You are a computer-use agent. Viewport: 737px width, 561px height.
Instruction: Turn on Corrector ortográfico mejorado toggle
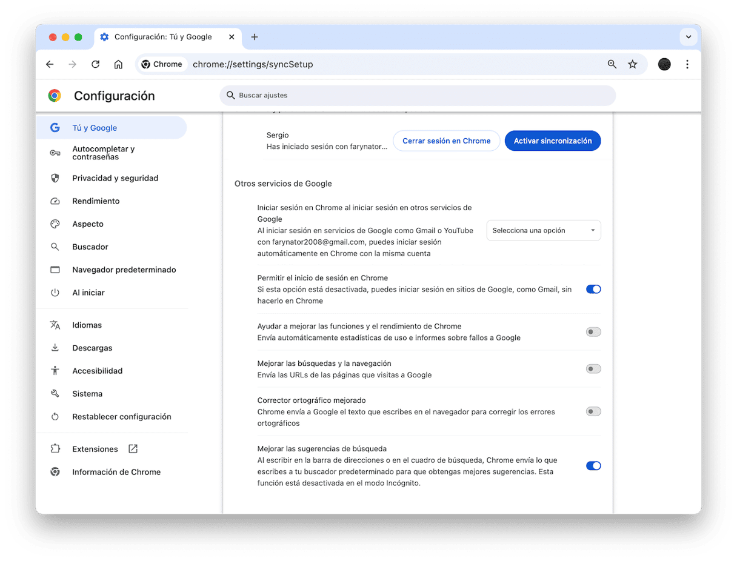click(593, 412)
